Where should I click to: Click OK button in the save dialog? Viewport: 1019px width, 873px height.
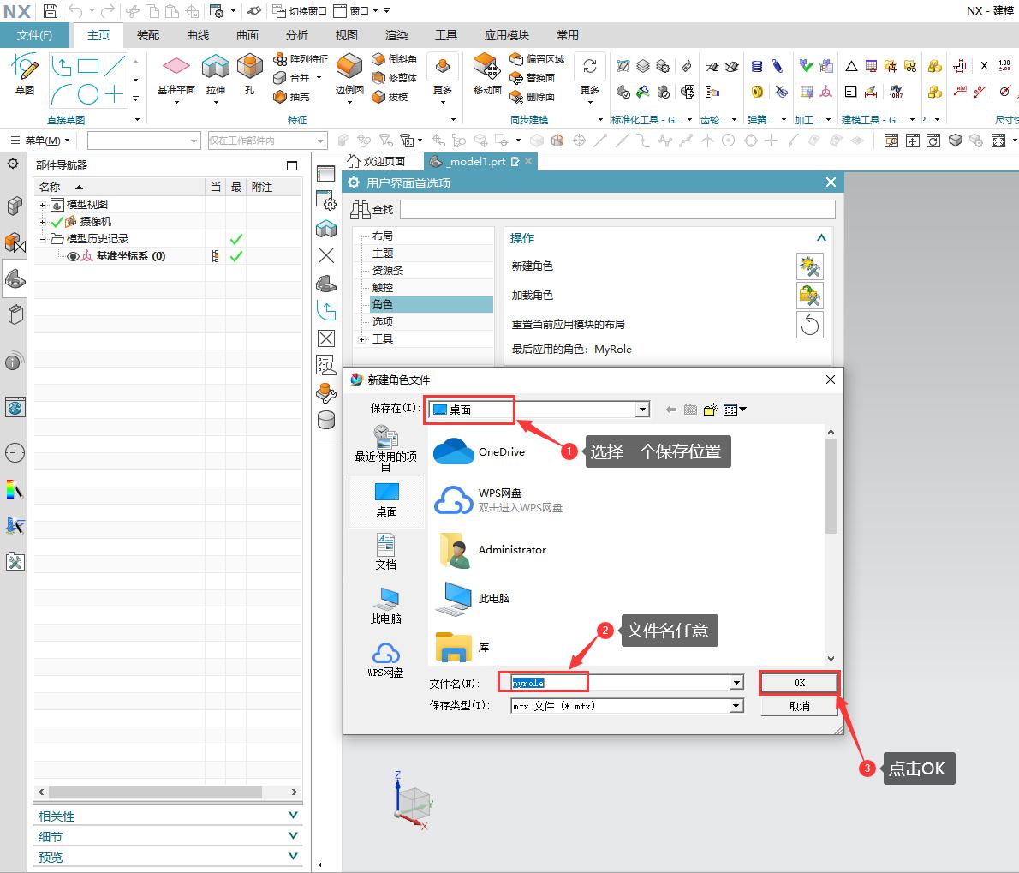pyautogui.click(x=799, y=683)
